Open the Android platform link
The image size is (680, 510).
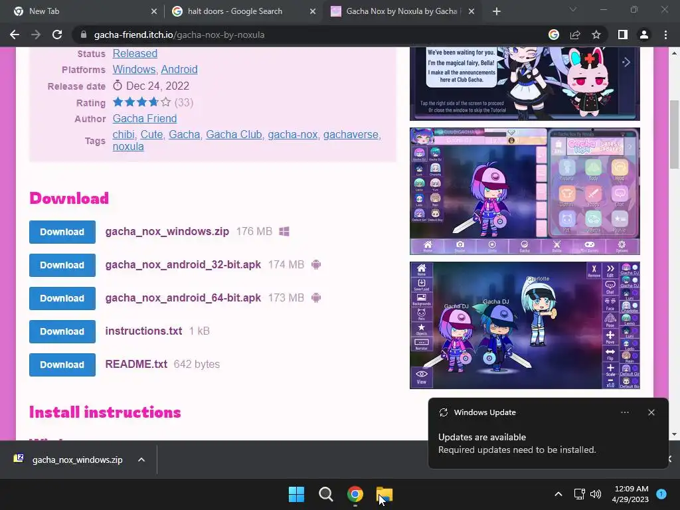pos(179,69)
